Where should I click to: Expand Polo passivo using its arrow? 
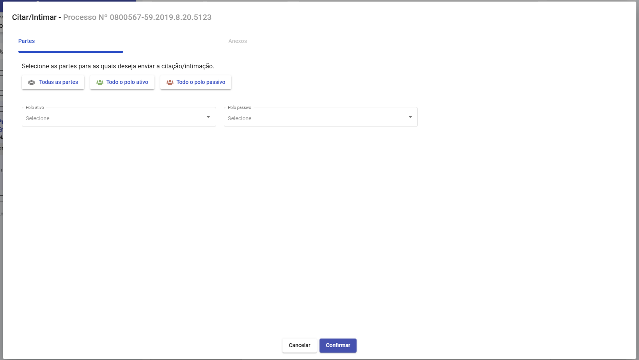point(410,117)
